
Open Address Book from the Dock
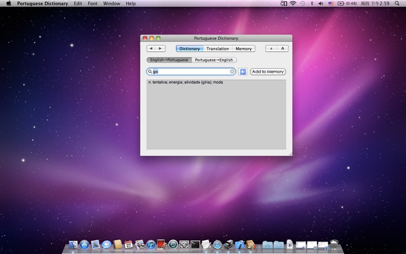pyautogui.click(x=118, y=244)
